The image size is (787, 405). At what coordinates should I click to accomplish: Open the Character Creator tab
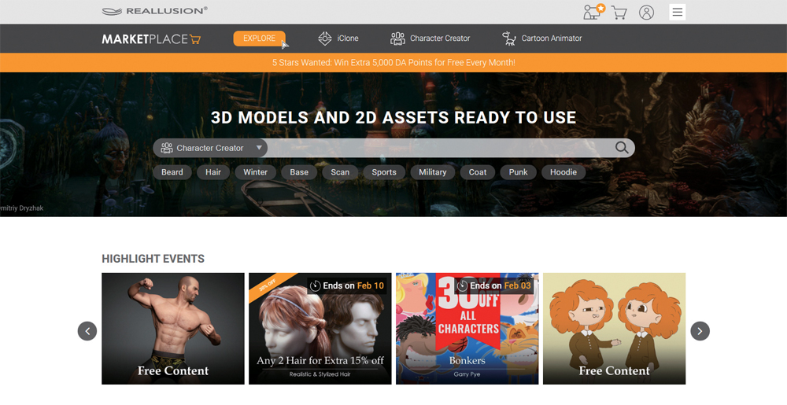click(430, 38)
